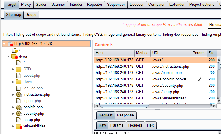Click the Contents horizontal scrollbar left arrow

click(x=97, y=106)
